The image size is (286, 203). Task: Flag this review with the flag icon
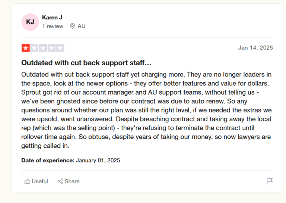270,181
